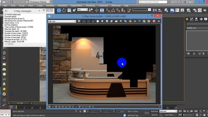Toggle green channel in V-Ray frame buffer
208x117 pixels.
(x=88, y=21)
